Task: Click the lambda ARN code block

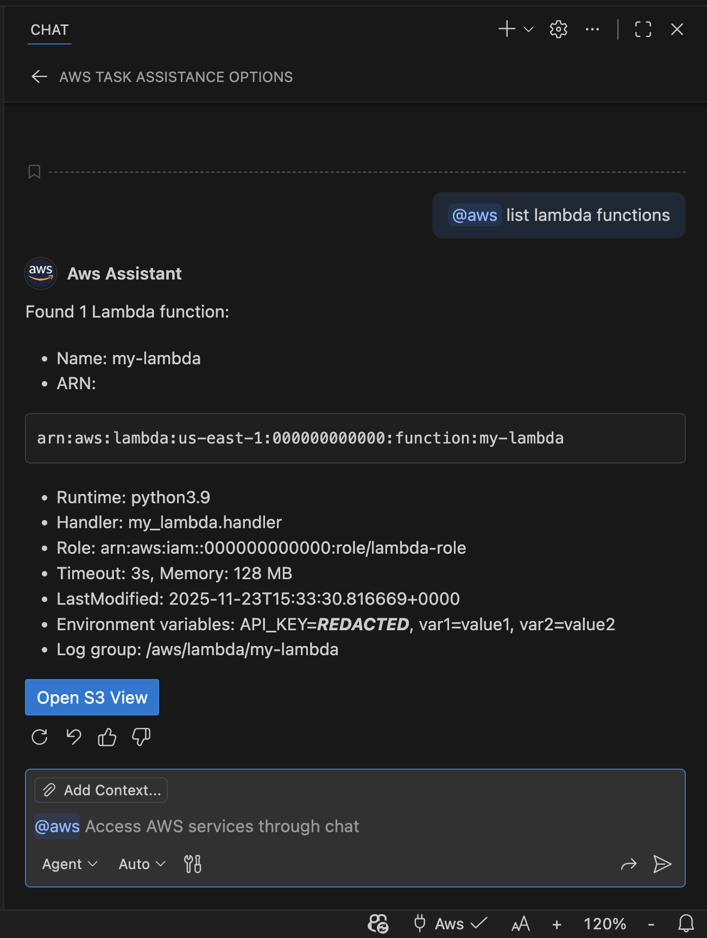Action: (355, 438)
